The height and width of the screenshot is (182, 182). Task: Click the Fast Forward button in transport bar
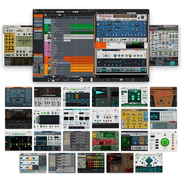click(76, 80)
